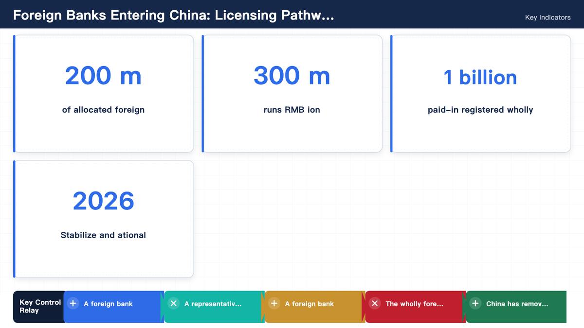
Task: Click 'paid-in registered wholly' caption
Action: click(x=480, y=110)
